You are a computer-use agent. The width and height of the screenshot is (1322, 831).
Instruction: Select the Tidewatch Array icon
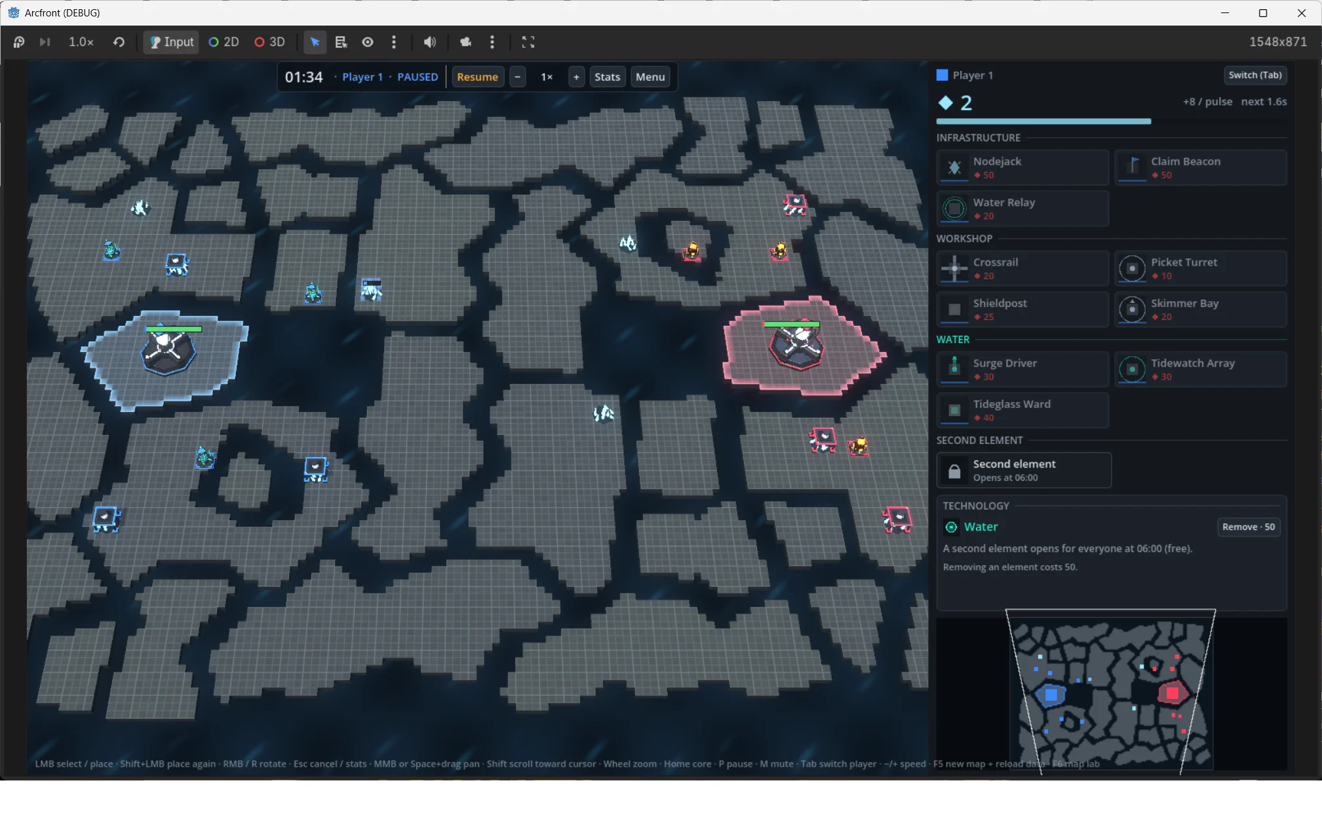1132,369
